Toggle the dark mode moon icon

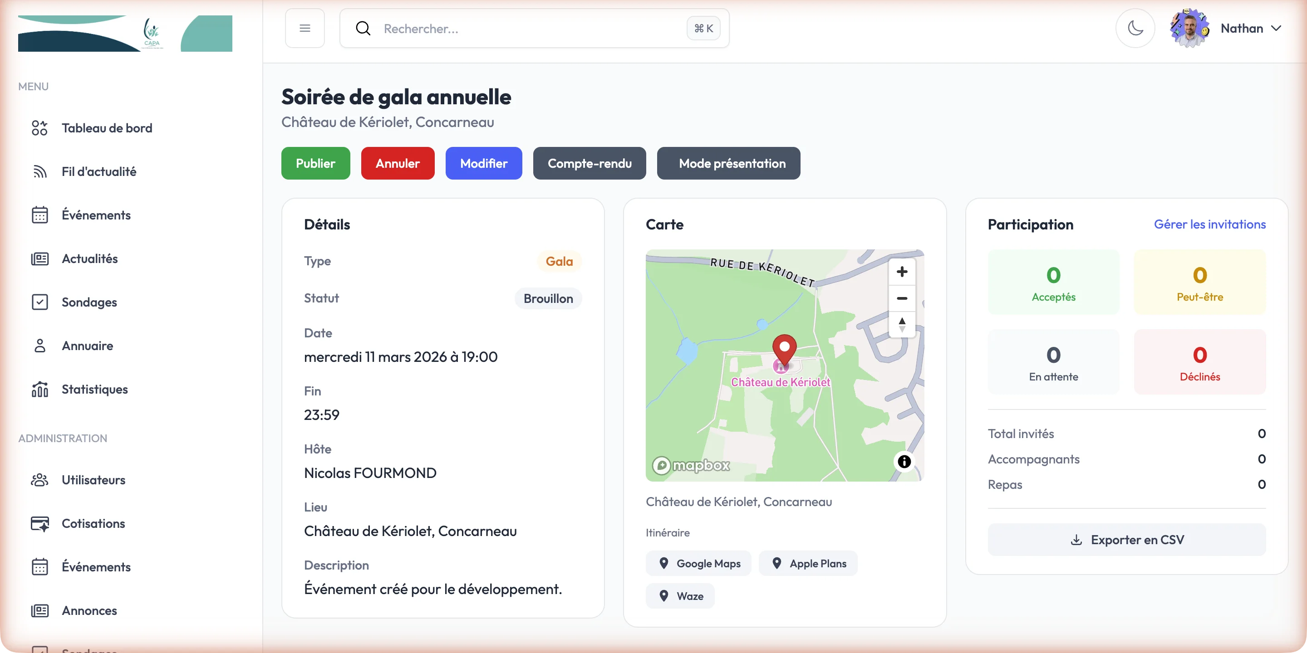(x=1135, y=29)
